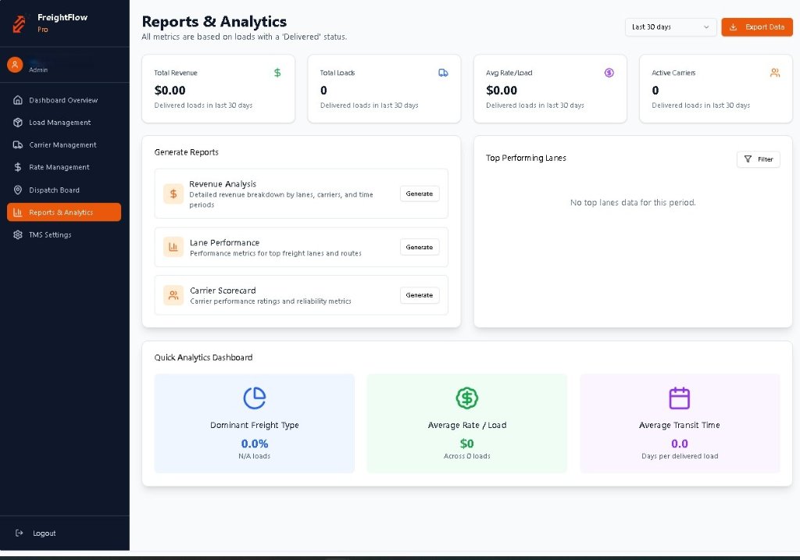Image resolution: width=800 pixels, height=560 pixels.
Task: Generate the Revenue Analysis report
Action: pos(420,194)
